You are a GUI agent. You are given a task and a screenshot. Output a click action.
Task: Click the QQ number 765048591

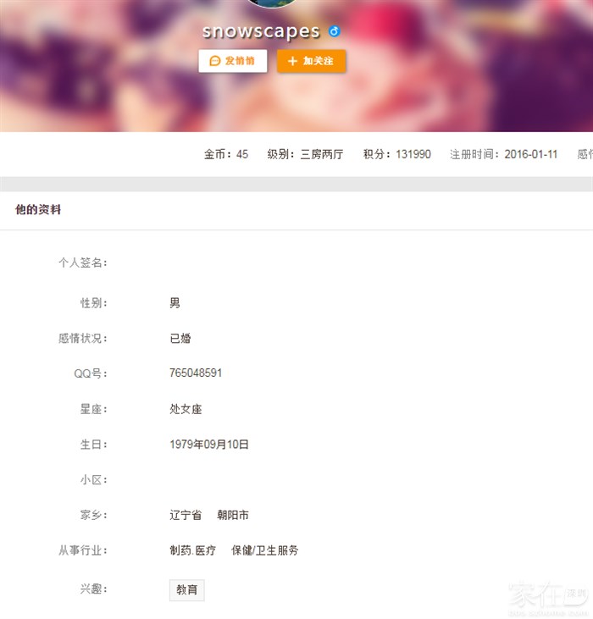point(196,373)
